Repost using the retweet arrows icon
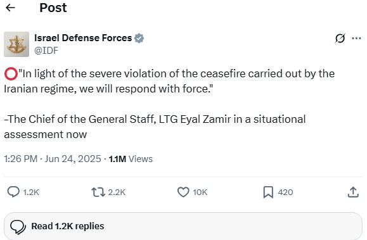 pyautogui.click(x=98, y=192)
